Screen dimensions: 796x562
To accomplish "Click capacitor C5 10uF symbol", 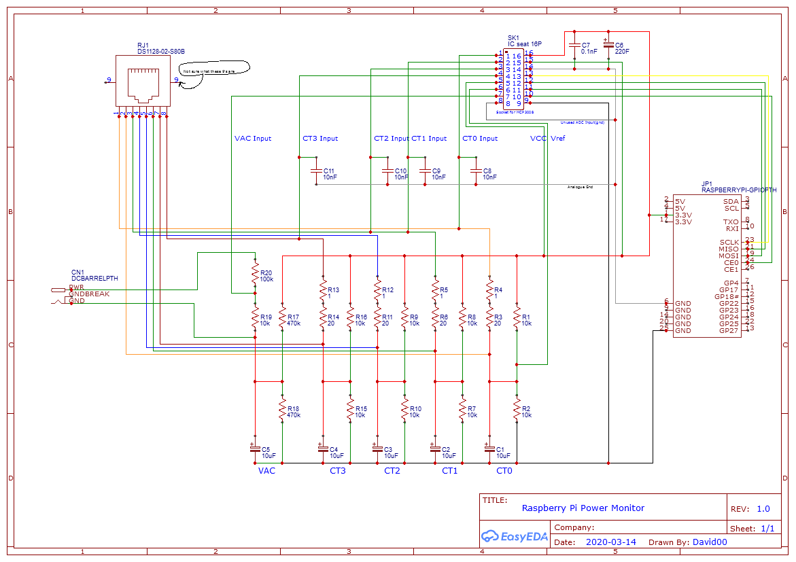I will coord(255,449).
